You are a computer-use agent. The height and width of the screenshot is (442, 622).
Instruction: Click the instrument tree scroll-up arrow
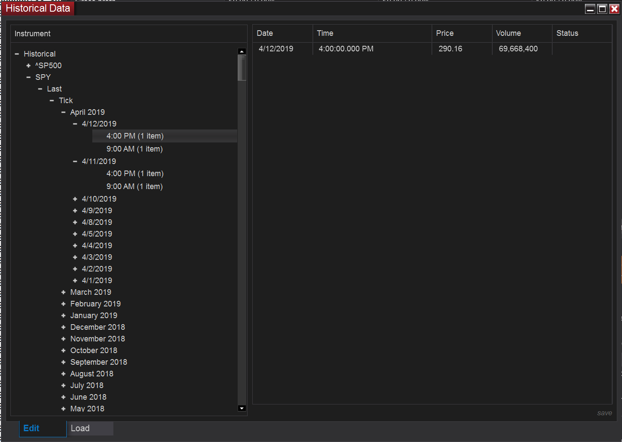[242, 51]
